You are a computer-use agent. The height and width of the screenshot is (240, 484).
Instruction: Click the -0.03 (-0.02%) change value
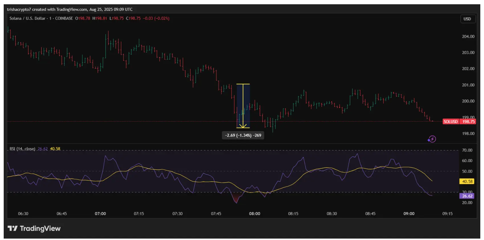[x=156, y=18]
